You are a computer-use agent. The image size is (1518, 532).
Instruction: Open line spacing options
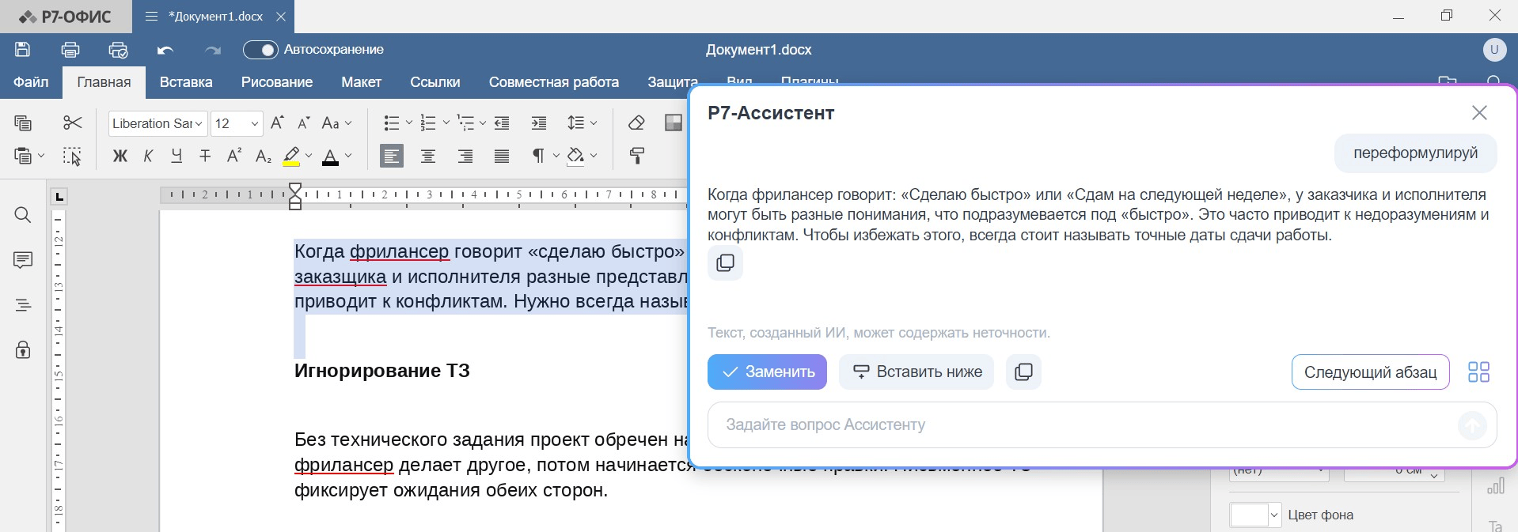click(x=582, y=123)
